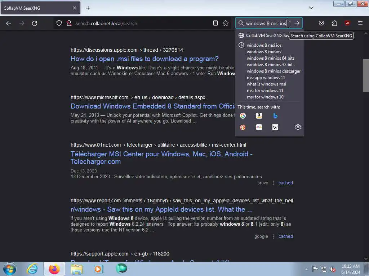Open cached link for reddit result
The image size is (369, 276).
pos(286,236)
